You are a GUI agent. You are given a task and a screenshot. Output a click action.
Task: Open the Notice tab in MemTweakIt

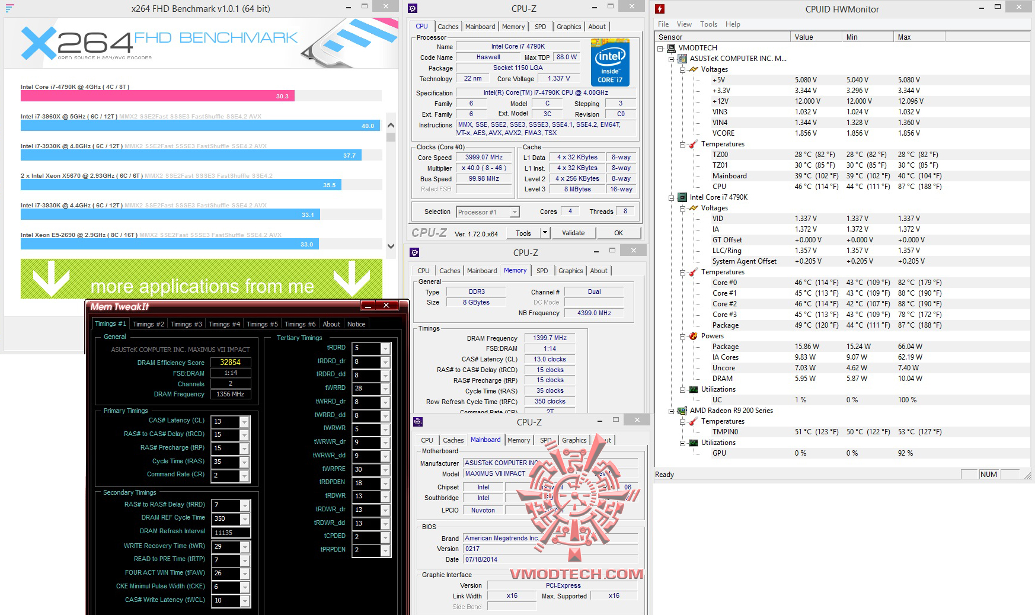click(x=356, y=324)
